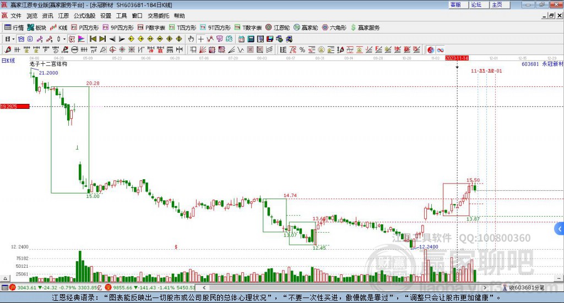Select the compass-circle drawing tool
This screenshot has height=303, width=564.
[x=112, y=50]
